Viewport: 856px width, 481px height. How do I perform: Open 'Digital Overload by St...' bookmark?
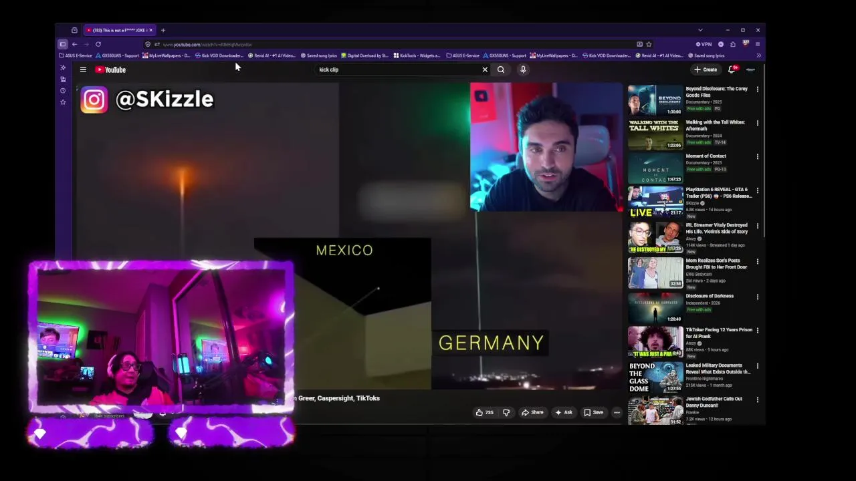(x=365, y=55)
